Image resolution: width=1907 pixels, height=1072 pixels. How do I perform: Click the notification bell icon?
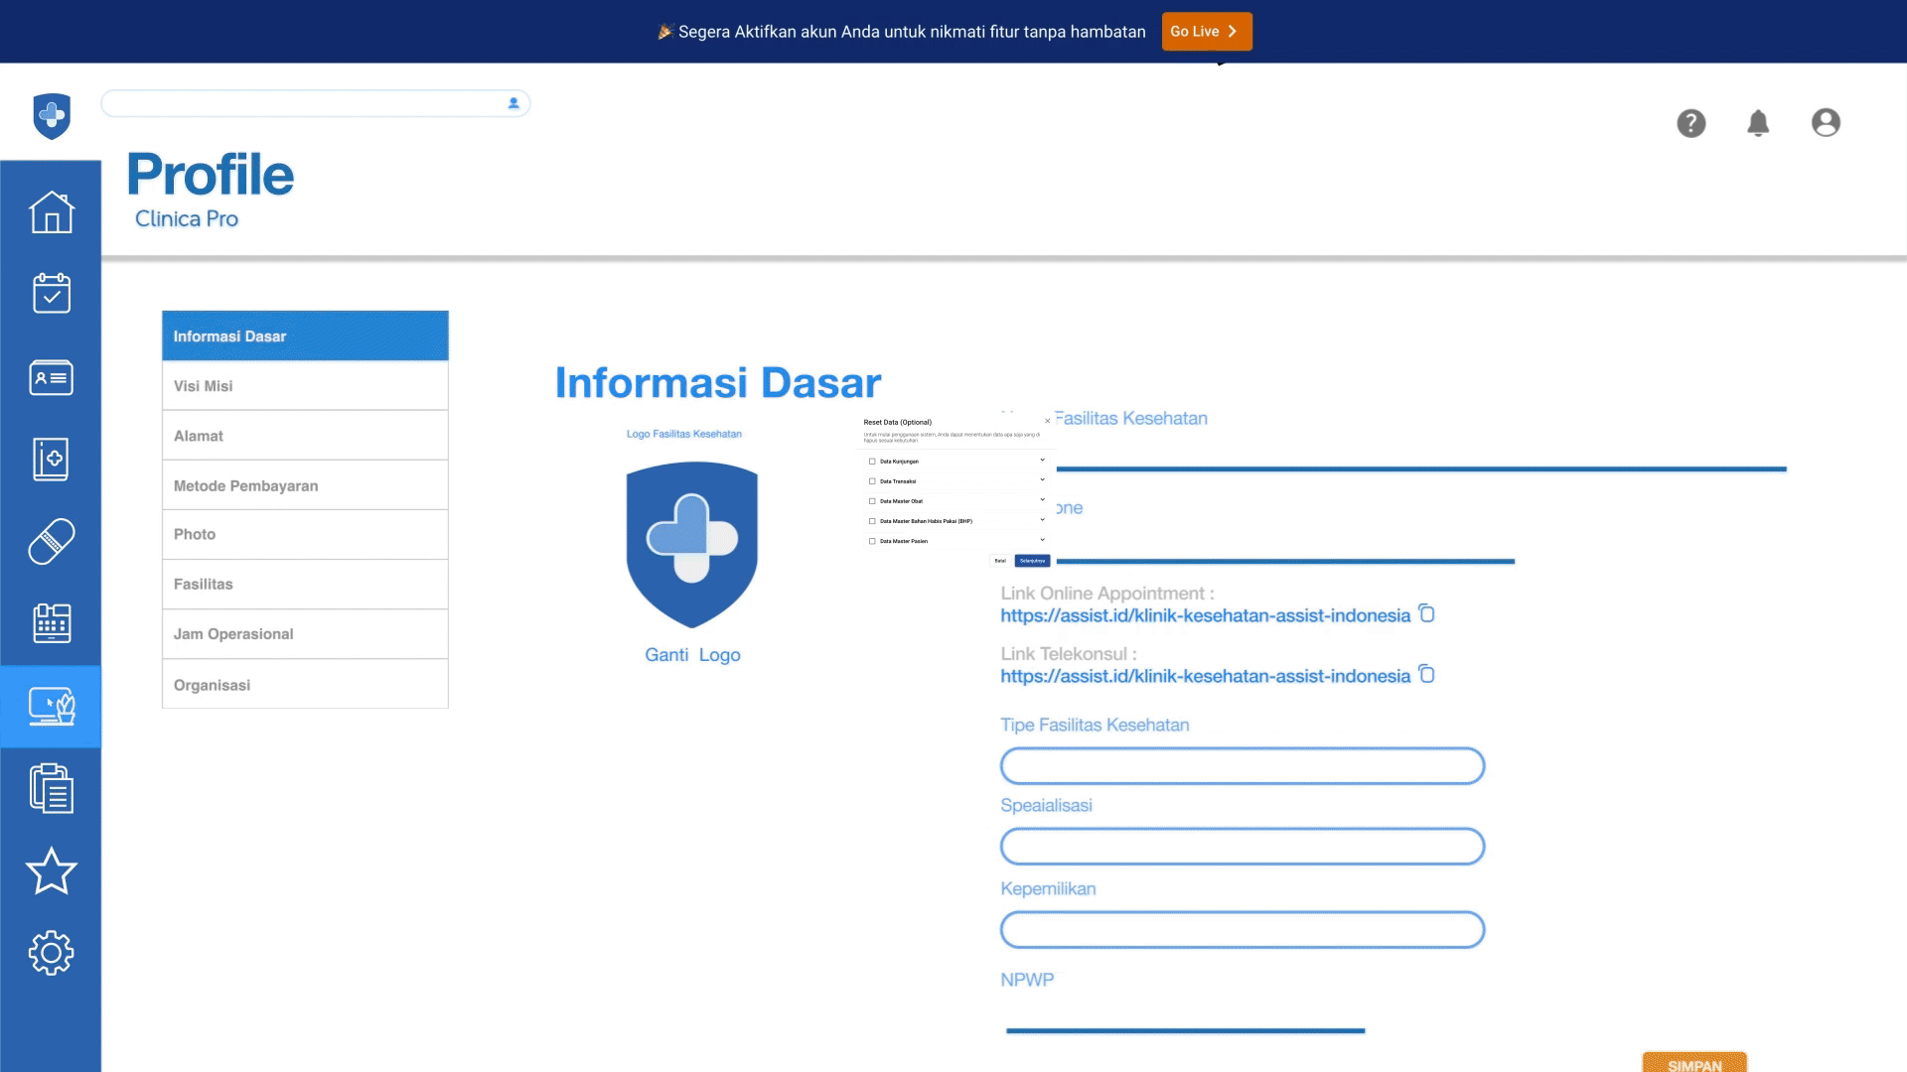[x=1758, y=123]
